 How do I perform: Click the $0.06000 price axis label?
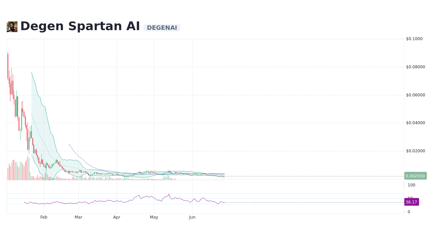[x=416, y=95]
